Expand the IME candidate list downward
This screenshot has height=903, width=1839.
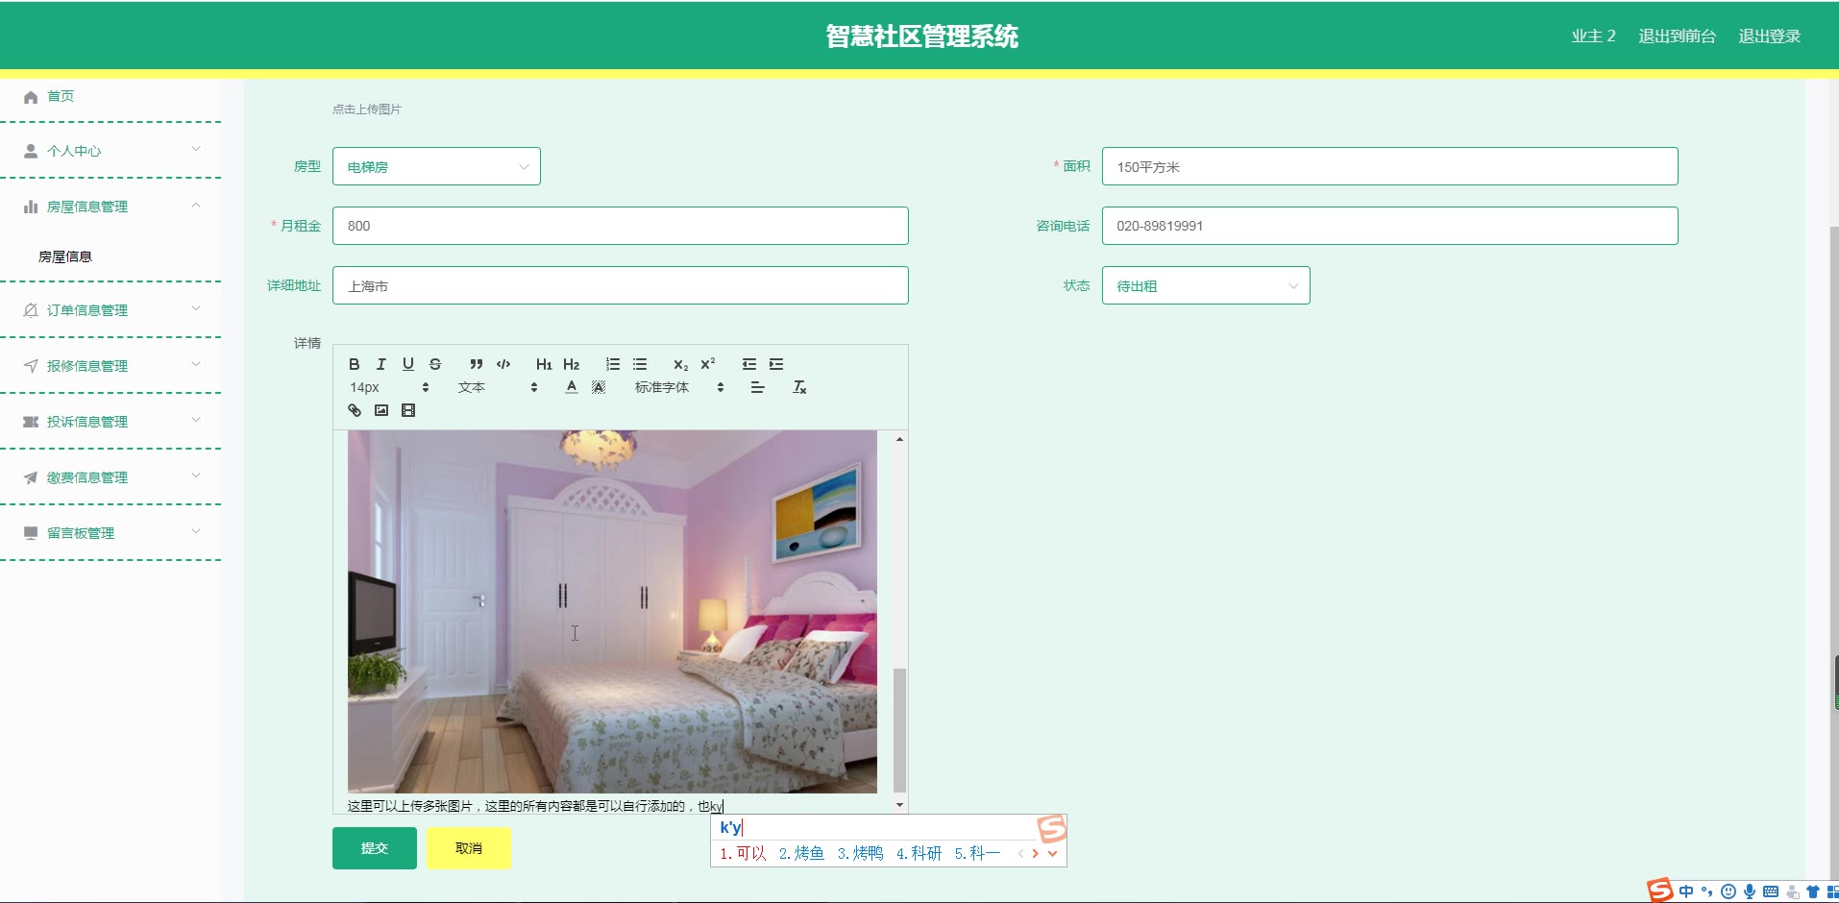click(x=1052, y=853)
